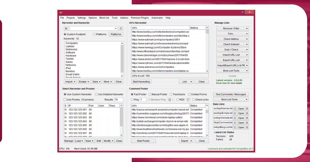The height and width of the screenshot is (162, 310).
Task: Open Import/Export URL's & PR dropdown
Action: (233, 66)
